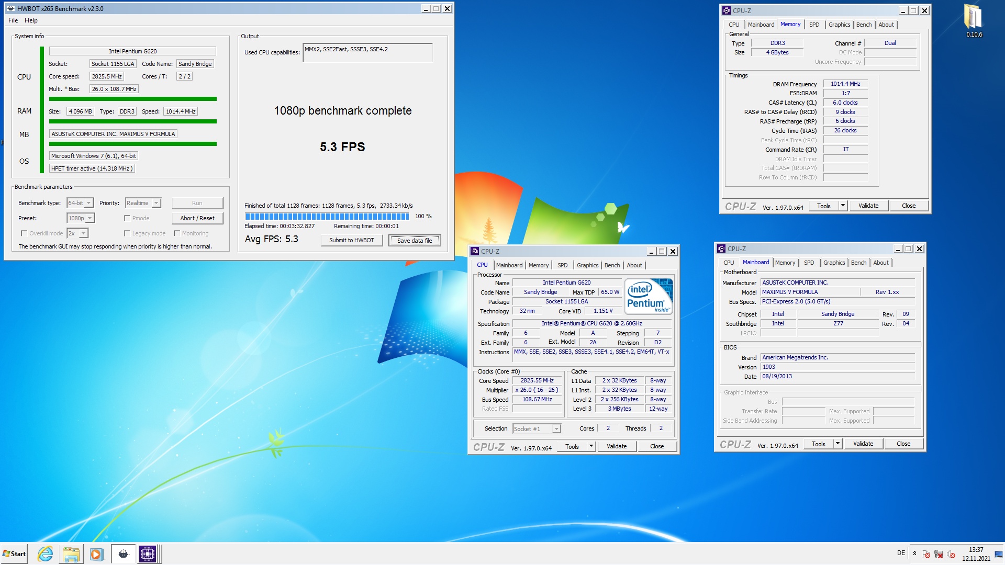Click HWBOT x265 window title icon
1005x565 pixels.
click(10, 8)
